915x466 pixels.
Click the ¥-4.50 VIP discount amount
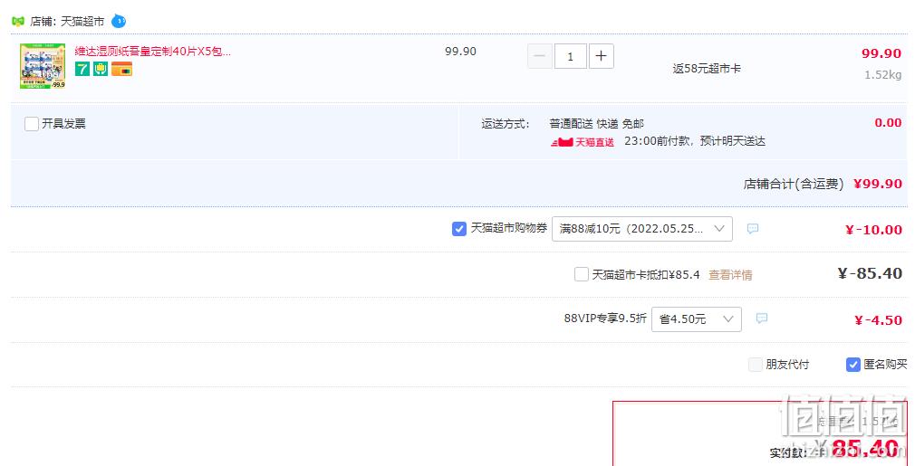[x=878, y=320]
